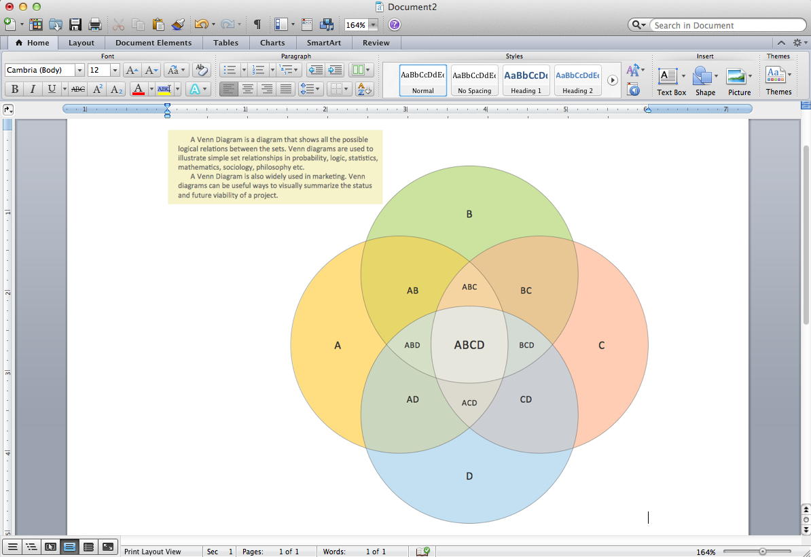
Task: Enable strikethrough formatting
Action: pos(77,89)
